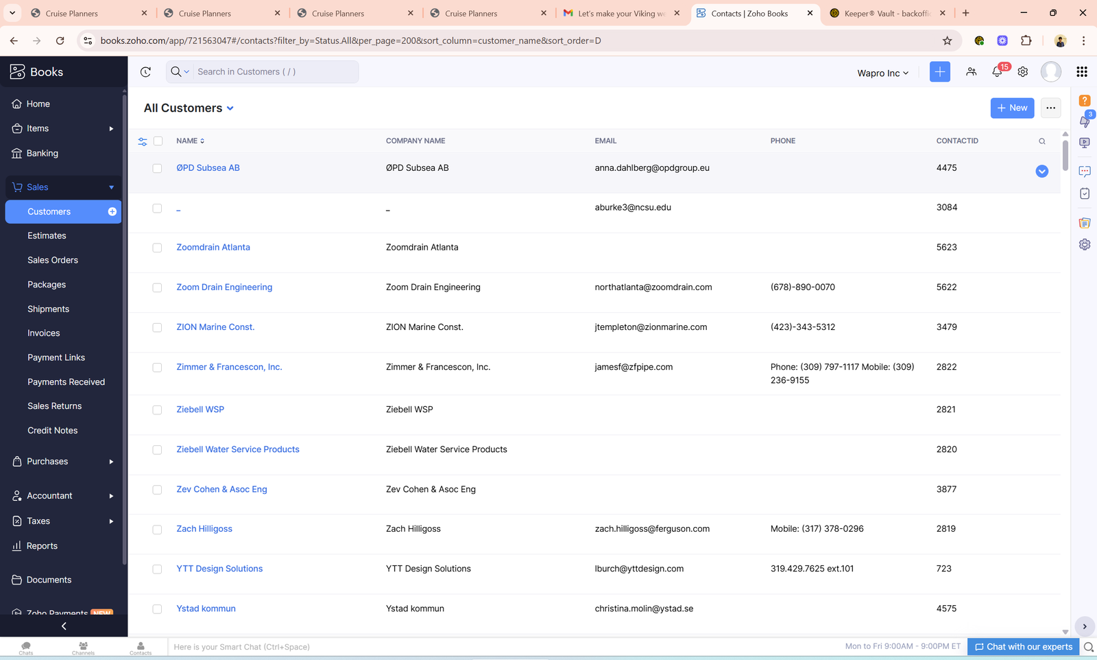Open the right-panel clipboard checklist icon

1085,193
